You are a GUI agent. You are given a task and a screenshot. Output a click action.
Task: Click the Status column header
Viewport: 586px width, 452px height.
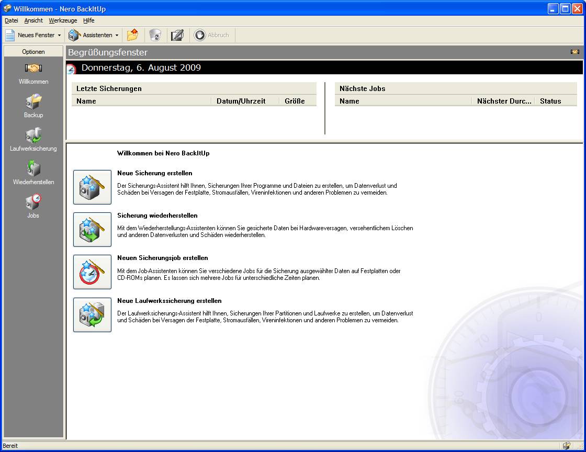coord(556,101)
